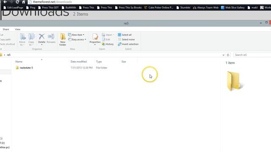The image size is (271, 152).
Task: Sort files by Size column
Action: click(x=124, y=62)
